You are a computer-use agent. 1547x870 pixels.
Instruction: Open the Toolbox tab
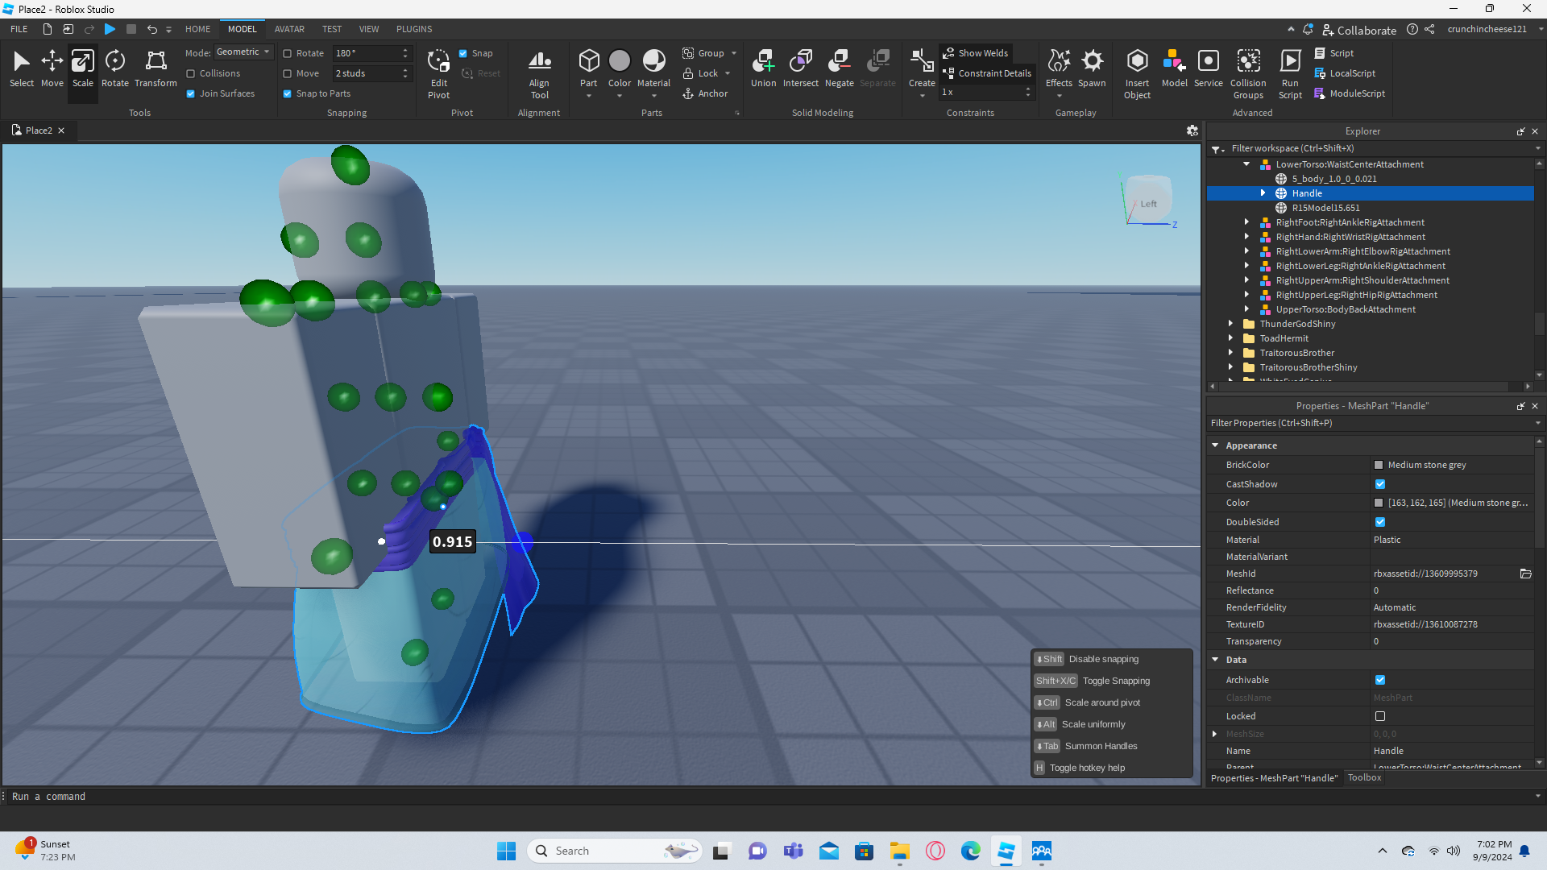1364,777
